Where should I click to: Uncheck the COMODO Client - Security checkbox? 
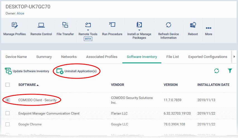[8, 100]
